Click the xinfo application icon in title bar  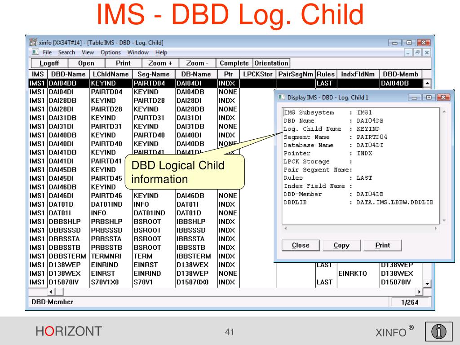33,43
